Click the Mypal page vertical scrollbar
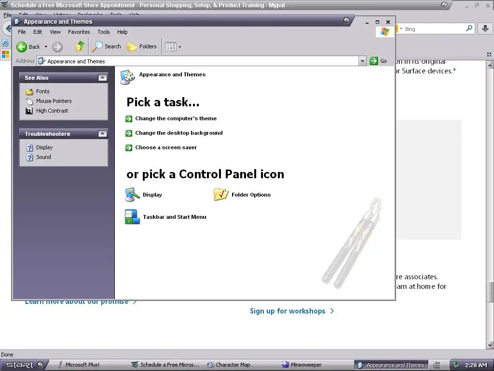 (490, 204)
